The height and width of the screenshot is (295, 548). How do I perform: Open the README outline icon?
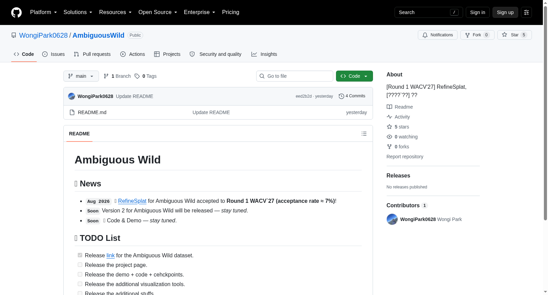[x=364, y=134]
